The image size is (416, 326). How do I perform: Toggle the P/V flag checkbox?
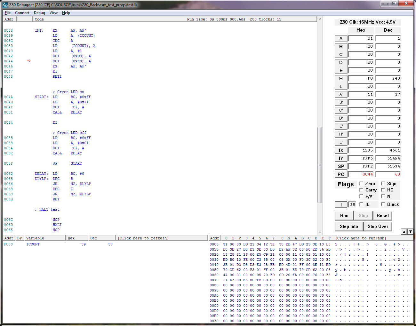pyautogui.click(x=361, y=196)
